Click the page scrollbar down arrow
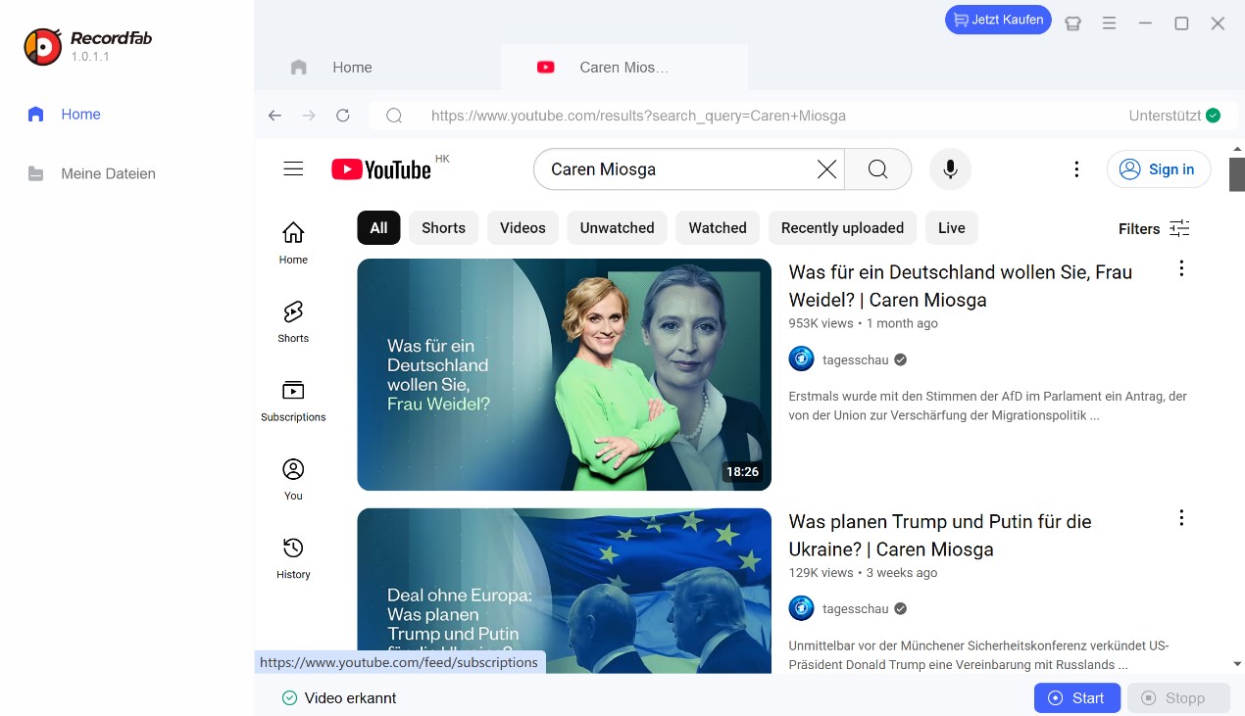The height and width of the screenshot is (716, 1245). (1237, 664)
